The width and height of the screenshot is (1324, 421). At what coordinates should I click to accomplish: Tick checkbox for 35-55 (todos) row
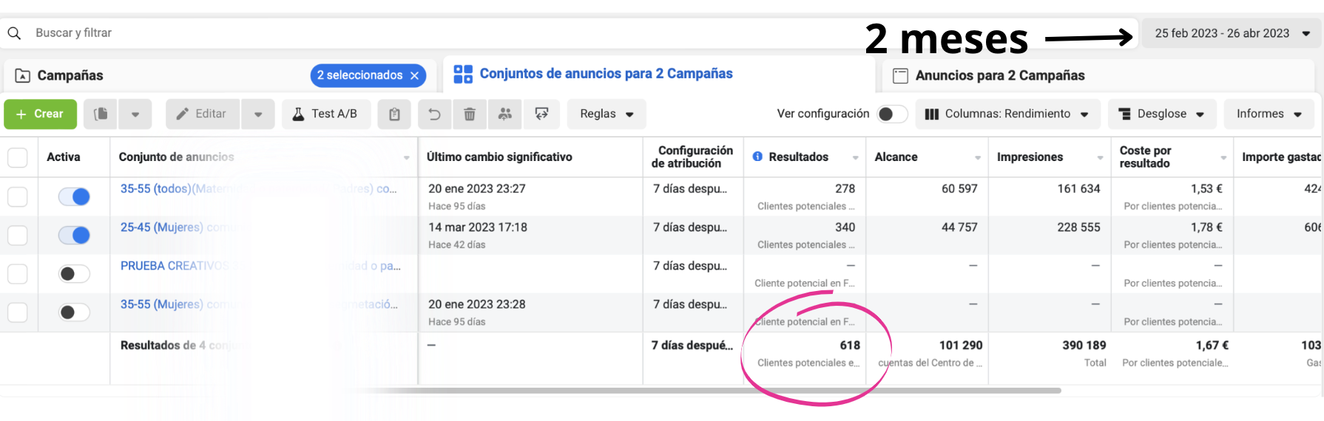(x=18, y=196)
